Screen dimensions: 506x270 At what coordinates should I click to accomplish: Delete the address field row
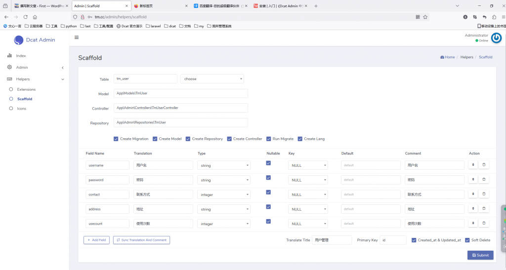[484, 208]
